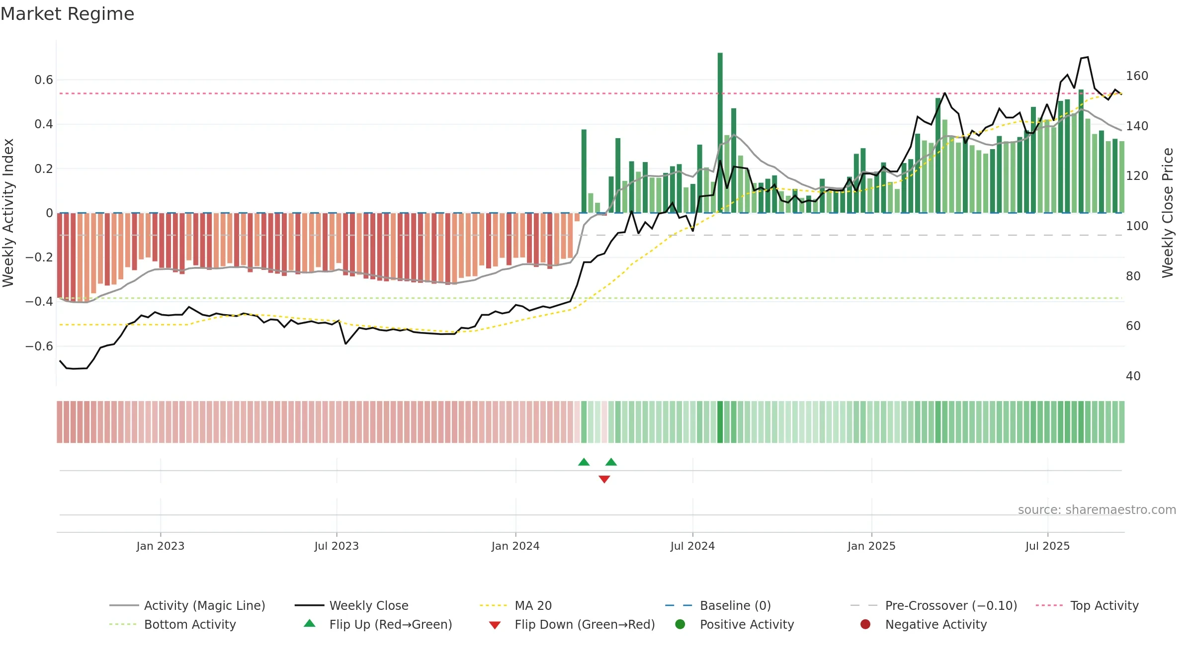Click the Jul 2025 axis label
This screenshot has width=1193, height=671.
[1047, 546]
